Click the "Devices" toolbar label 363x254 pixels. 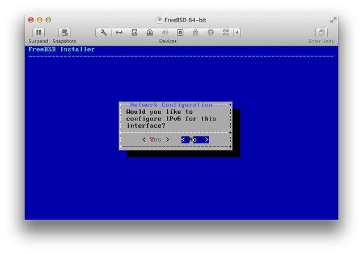pos(168,41)
